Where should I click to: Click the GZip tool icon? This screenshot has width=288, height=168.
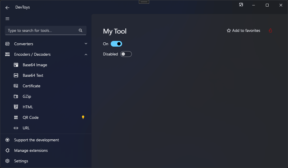click(x=16, y=97)
